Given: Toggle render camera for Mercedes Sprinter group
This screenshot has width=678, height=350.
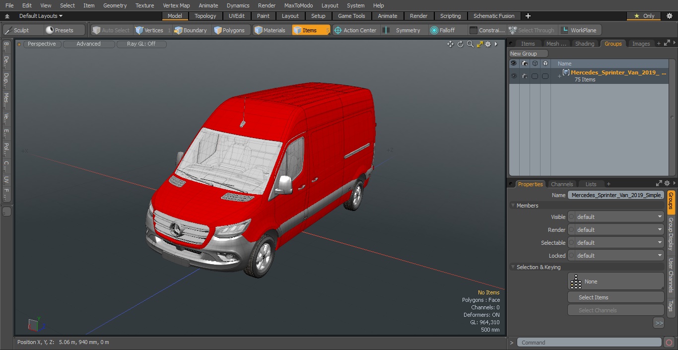Looking at the screenshot, I should click(x=524, y=76).
